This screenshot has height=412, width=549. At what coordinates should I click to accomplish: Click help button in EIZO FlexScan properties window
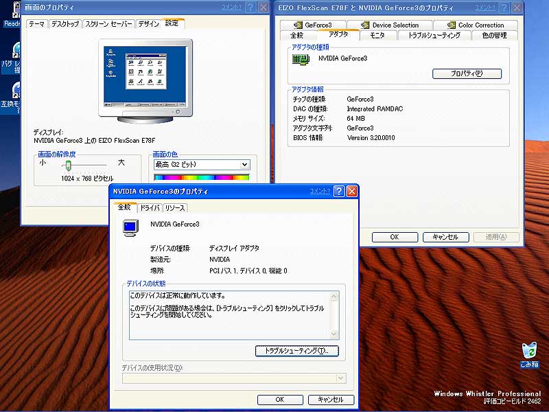pyautogui.click(x=504, y=8)
